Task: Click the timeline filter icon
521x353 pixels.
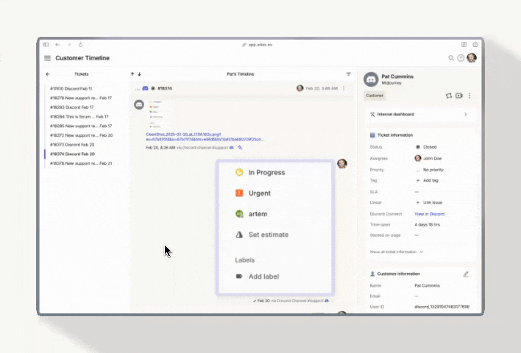Action: pos(349,74)
